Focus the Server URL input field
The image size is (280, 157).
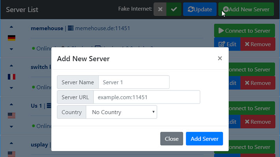pos(147,97)
